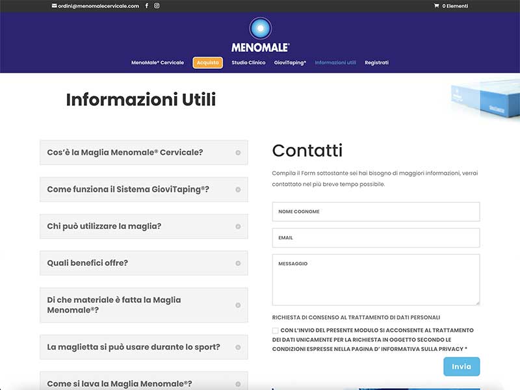The height and width of the screenshot is (390, 520).
Task: Expand 'La maglietta si può usare durante lo sport?'
Action: click(133, 347)
